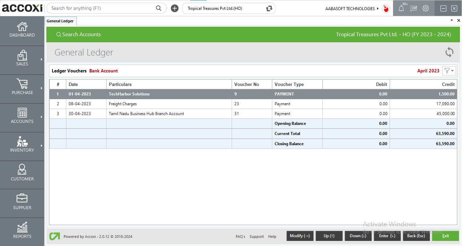Click the plus quick-add icon
Screen dimensions: 462x246
pos(175,8)
